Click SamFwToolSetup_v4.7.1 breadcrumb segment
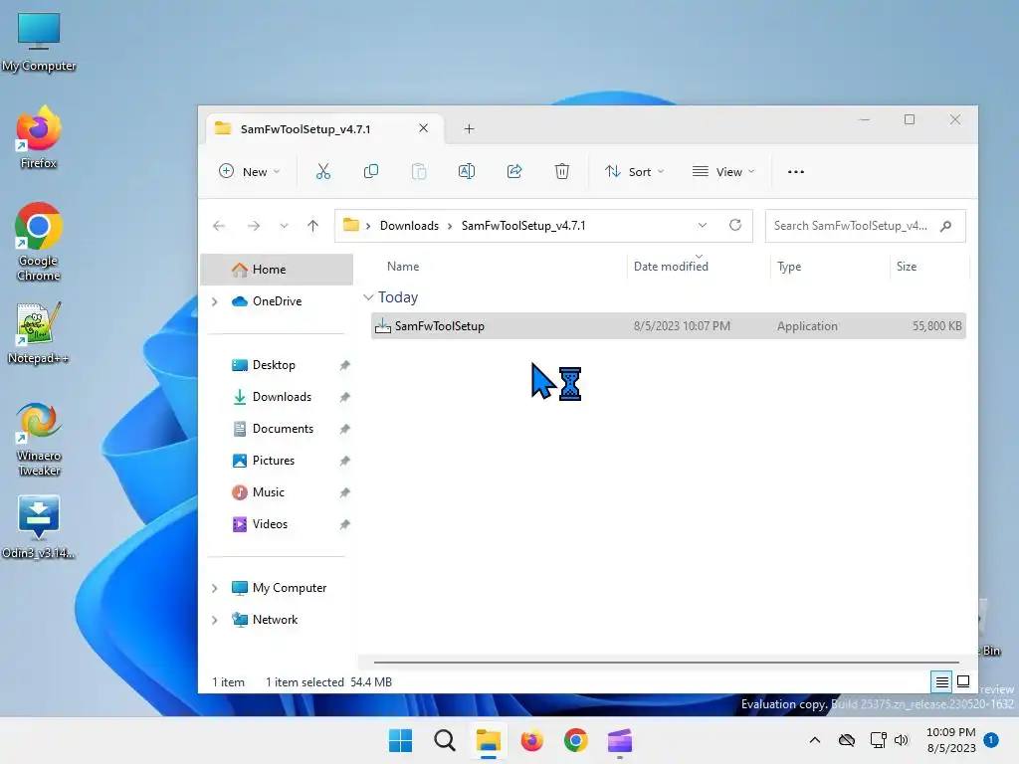1019x764 pixels. pos(523,226)
